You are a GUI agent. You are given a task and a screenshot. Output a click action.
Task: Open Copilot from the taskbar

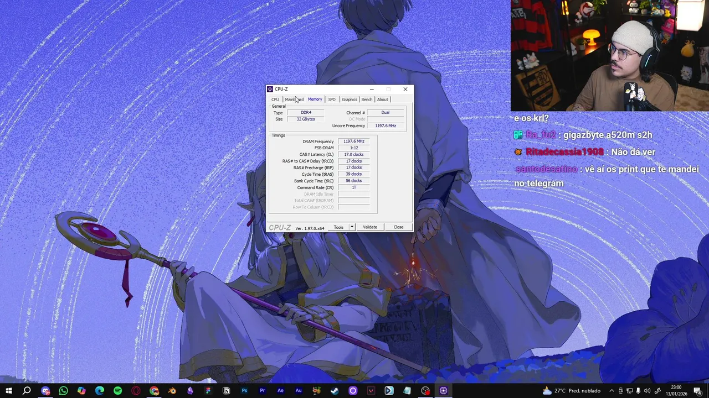pos(81,391)
